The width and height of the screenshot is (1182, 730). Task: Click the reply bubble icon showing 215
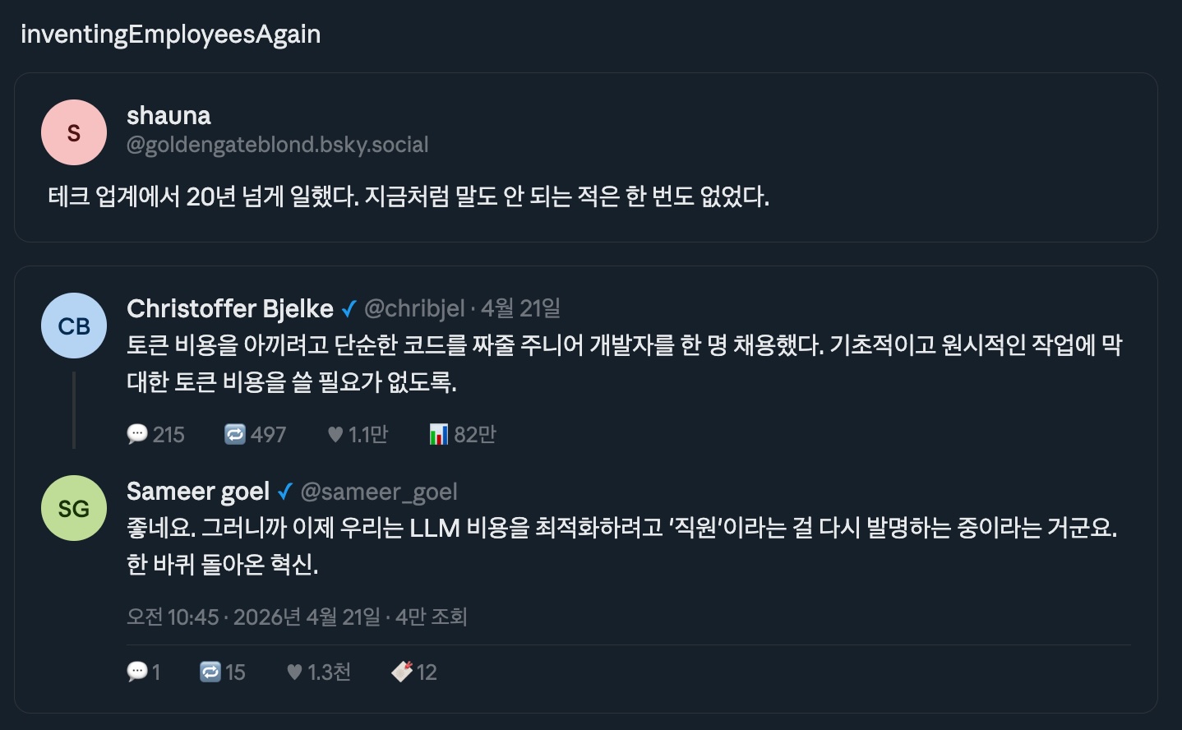(137, 434)
